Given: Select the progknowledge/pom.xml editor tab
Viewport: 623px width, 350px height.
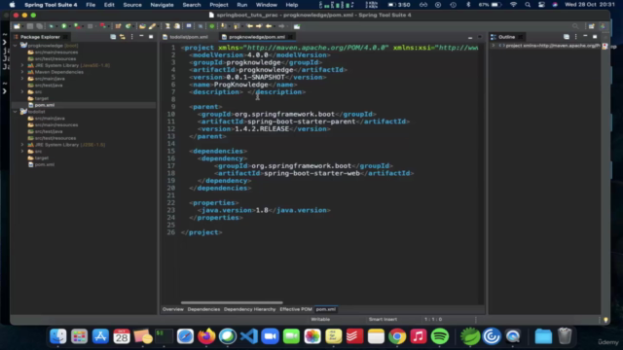Looking at the screenshot, I should click(256, 37).
